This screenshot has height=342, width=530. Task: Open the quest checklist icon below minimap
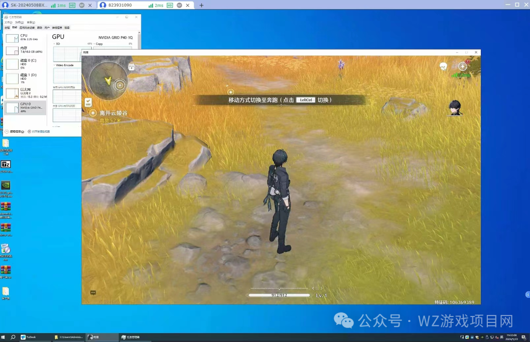[x=88, y=102]
